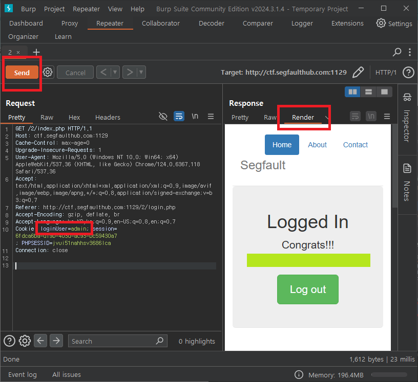Send the request

point(22,72)
